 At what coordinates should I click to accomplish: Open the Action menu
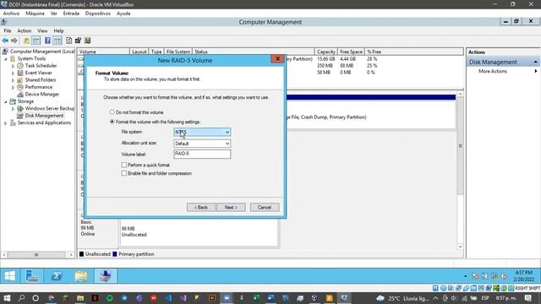point(25,30)
